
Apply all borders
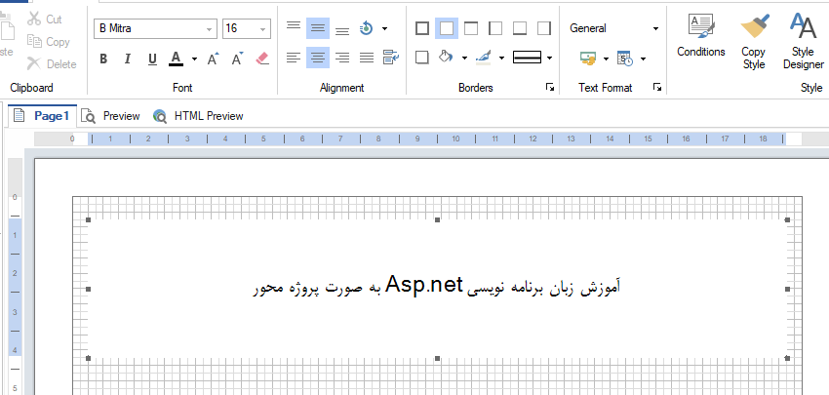pos(422,28)
